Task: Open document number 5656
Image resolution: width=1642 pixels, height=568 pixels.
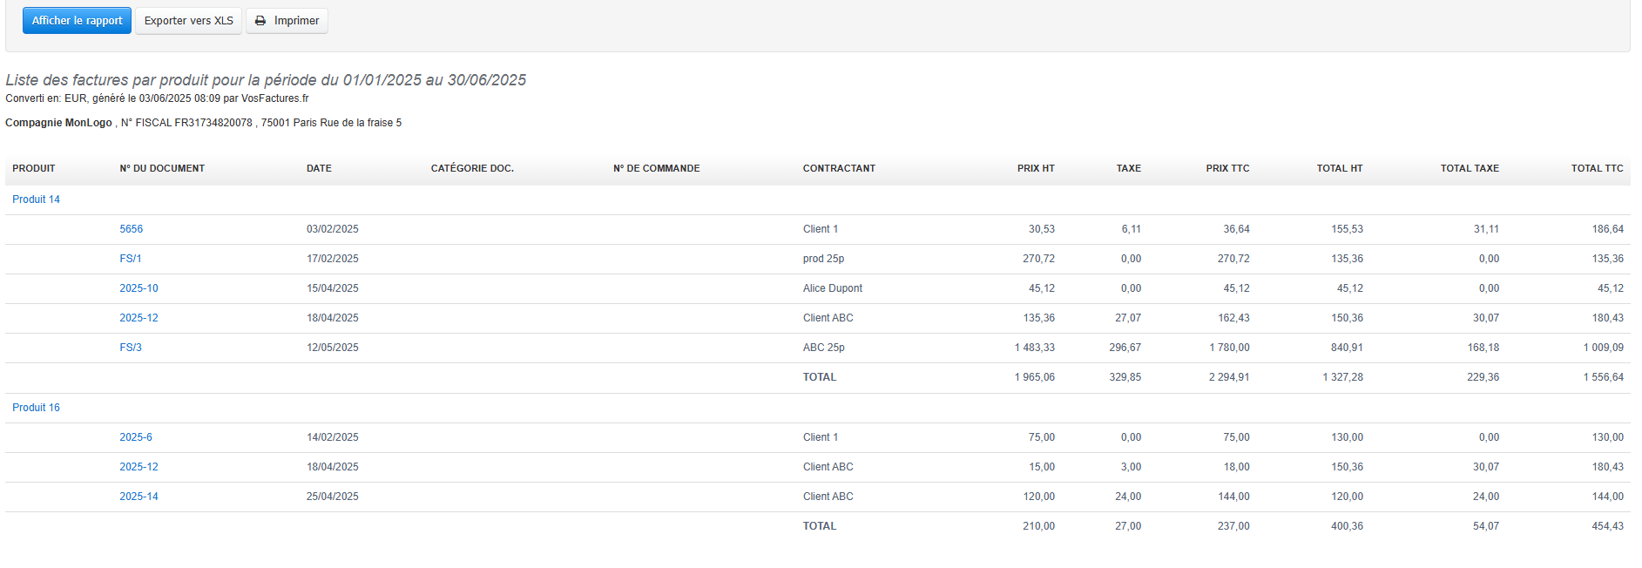Action: pos(131,229)
